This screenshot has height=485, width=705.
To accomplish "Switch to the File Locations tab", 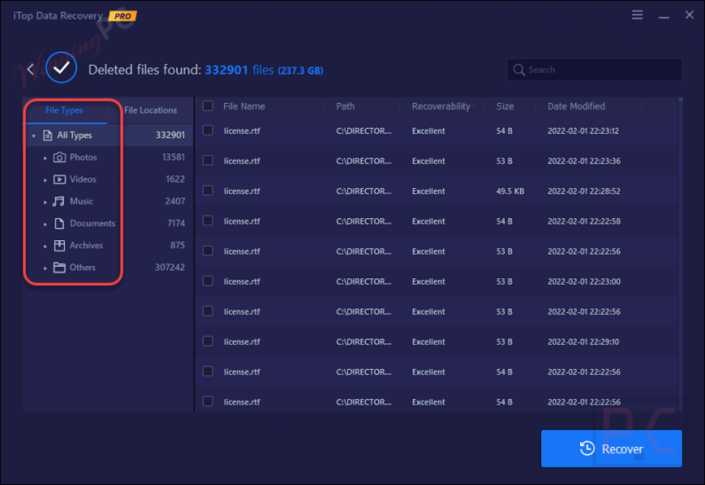I will click(x=150, y=110).
